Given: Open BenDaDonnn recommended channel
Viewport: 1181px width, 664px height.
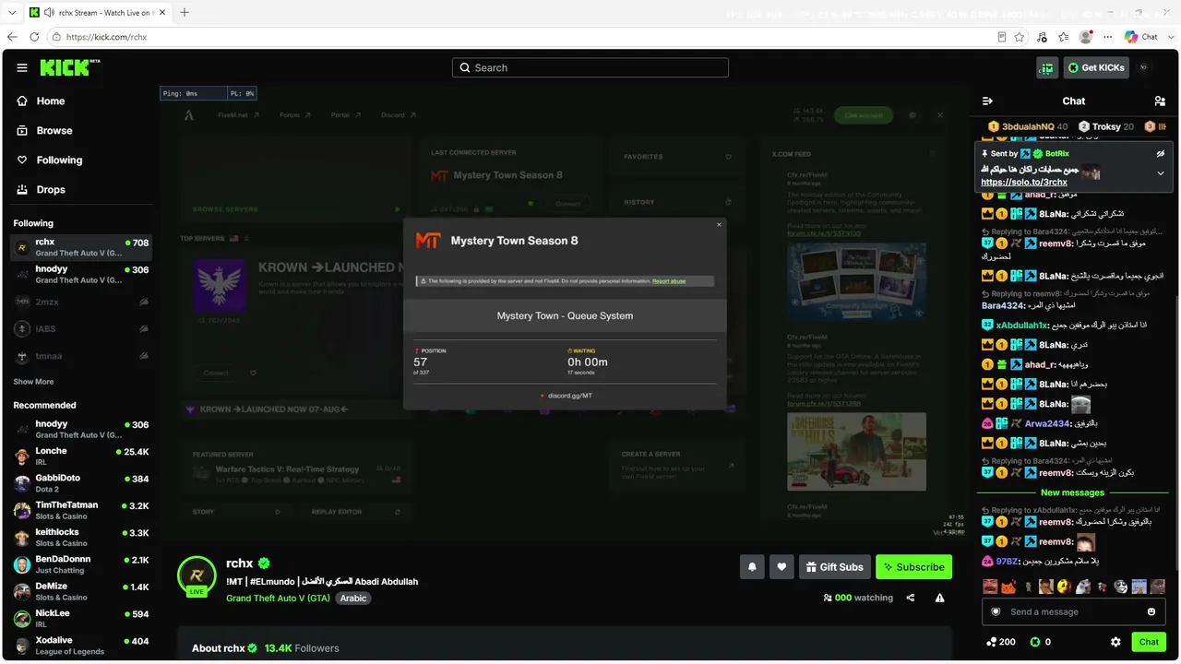Looking at the screenshot, I should point(81,564).
